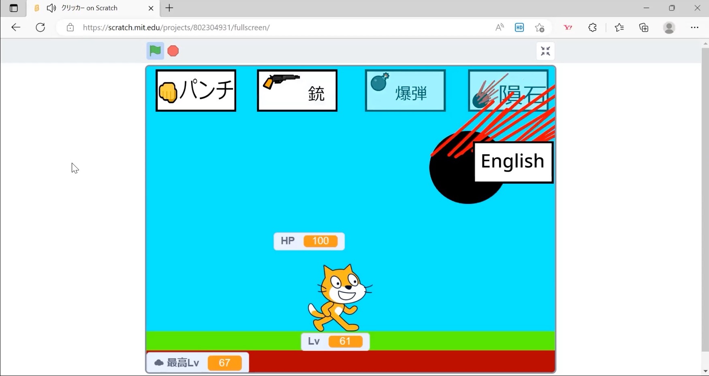Screen dimensions: 709x376
Task: Close the クリッカー on Scratch tab
Action: click(151, 8)
